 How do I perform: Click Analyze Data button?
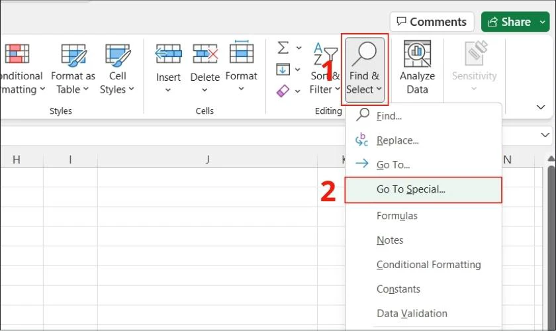point(418,68)
